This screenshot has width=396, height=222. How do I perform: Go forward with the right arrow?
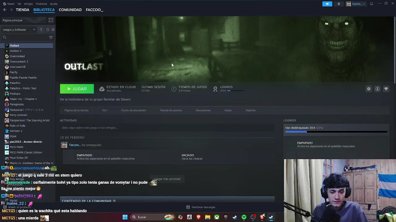[11, 10]
